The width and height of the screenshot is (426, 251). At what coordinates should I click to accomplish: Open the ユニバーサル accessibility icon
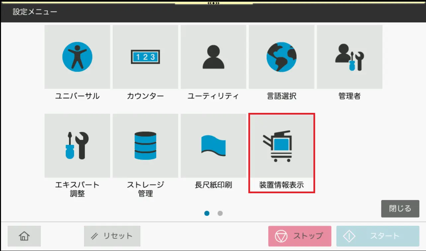coord(77,57)
